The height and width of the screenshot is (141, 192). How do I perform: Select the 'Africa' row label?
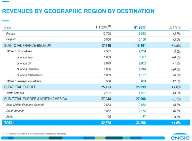point(10,117)
